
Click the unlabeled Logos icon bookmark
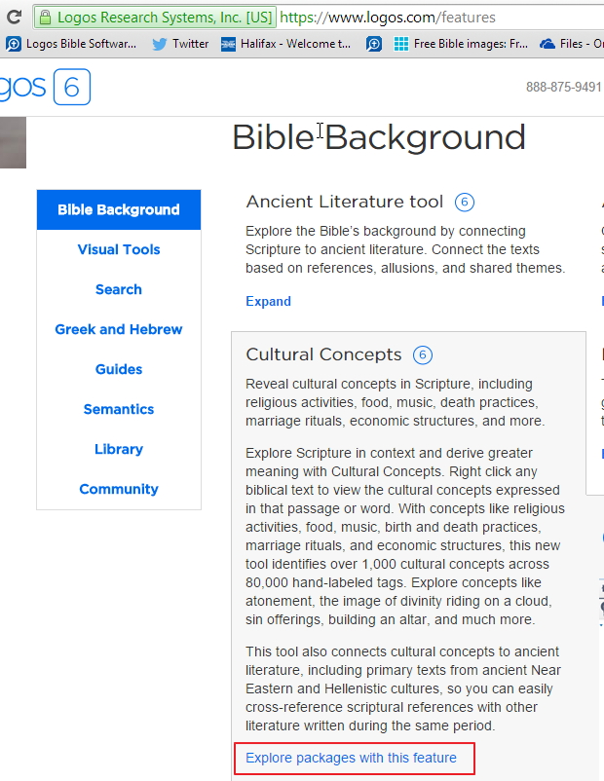(x=374, y=44)
